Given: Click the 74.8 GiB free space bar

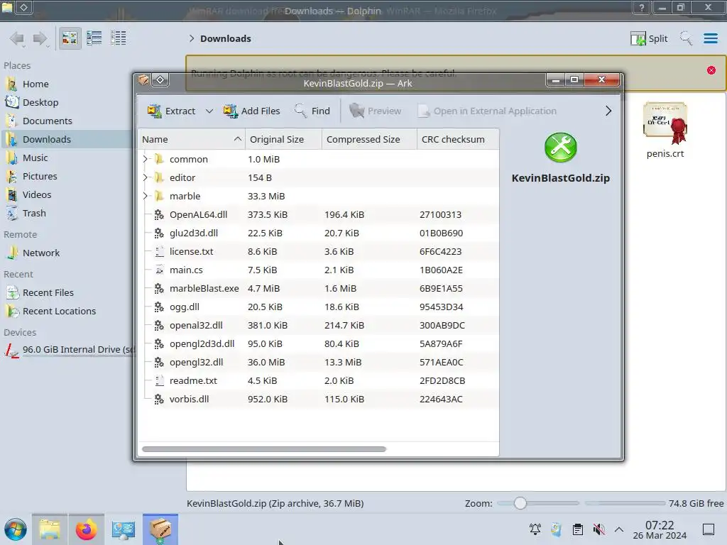Looking at the screenshot, I should click(x=625, y=503).
